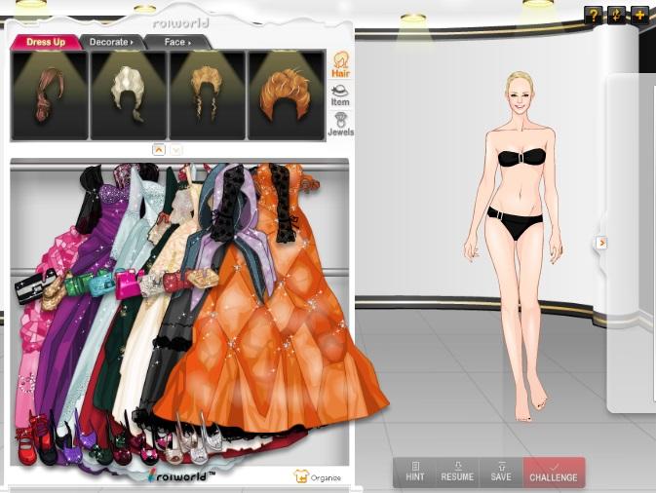The width and height of the screenshot is (656, 493).
Task: Start the CHALLENGE button
Action: coord(554,473)
